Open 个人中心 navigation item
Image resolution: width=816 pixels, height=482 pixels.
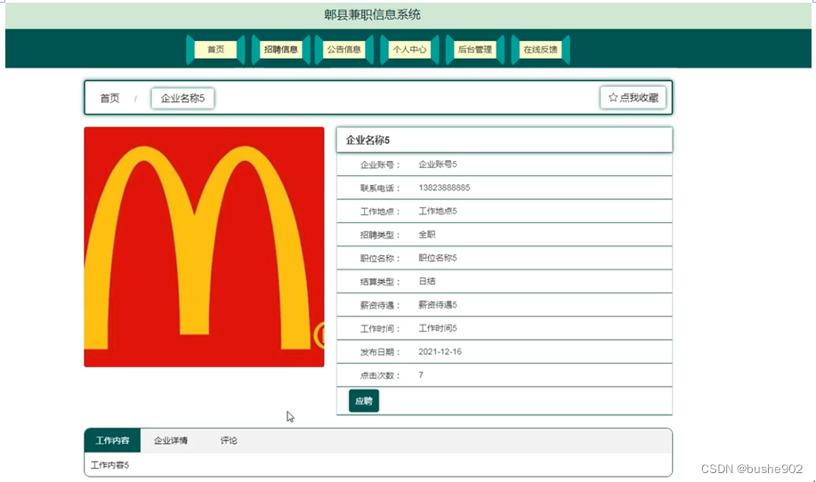pos(409,50)
